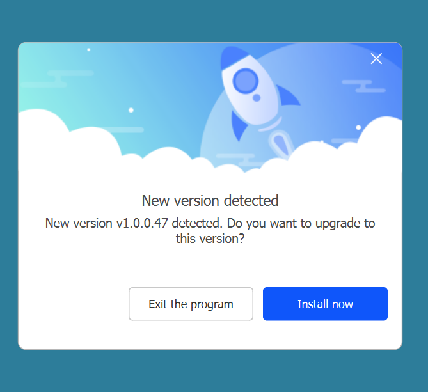Click the "this version?" text line
Image resolution: width=428 pixels, height=392 pixels.
(210, 239)
